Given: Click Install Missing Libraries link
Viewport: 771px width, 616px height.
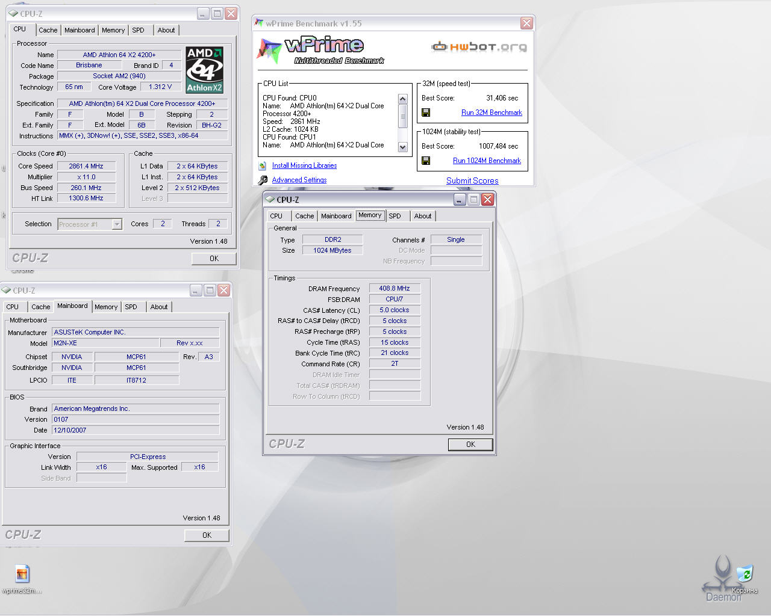Looking at the screenshot, I should [304, 165].
